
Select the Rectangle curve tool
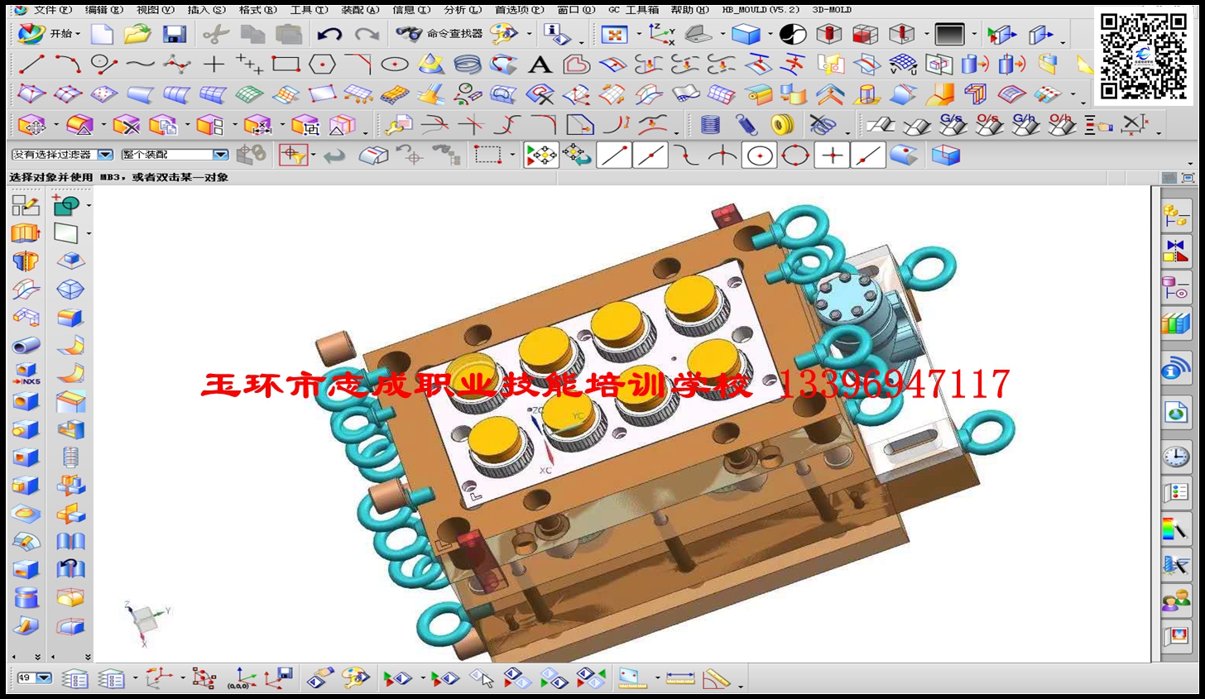pyautogui.click(x=286, y=64)
